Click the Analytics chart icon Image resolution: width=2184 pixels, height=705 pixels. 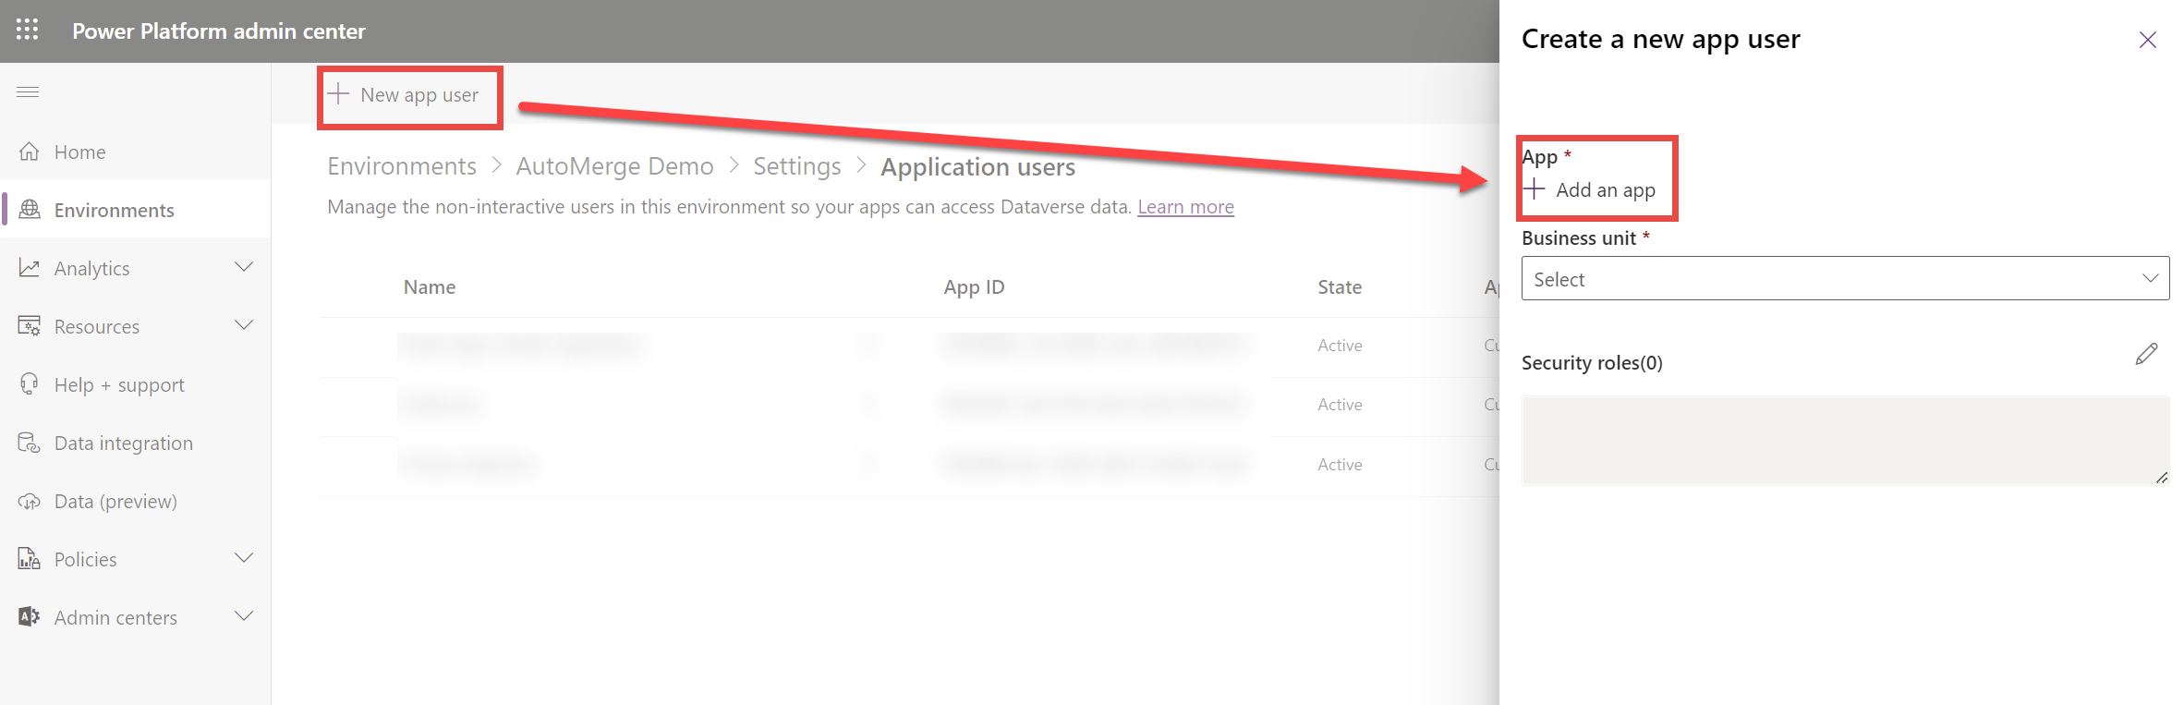[30, 268]
